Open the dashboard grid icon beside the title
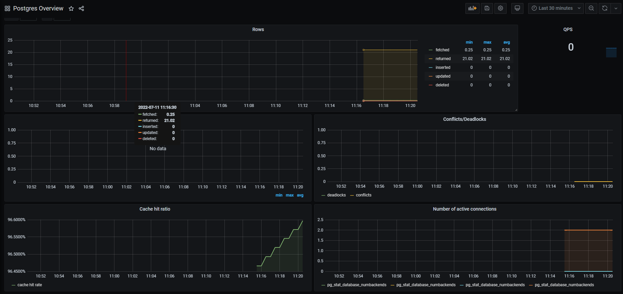 (x=7, y=8)
